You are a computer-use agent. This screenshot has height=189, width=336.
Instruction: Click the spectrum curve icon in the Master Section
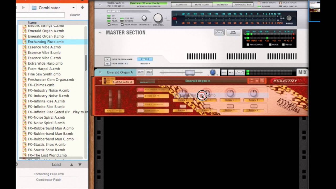219,32
